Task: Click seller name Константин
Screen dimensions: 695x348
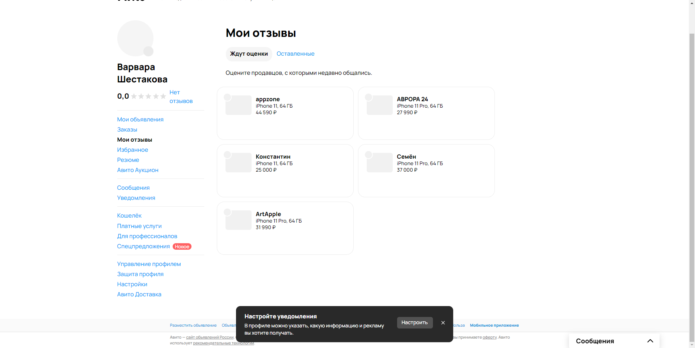Action: (273, 156)
